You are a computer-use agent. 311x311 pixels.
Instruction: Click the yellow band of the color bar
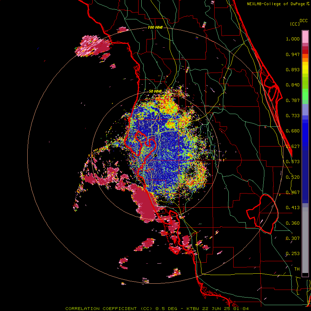305,68
